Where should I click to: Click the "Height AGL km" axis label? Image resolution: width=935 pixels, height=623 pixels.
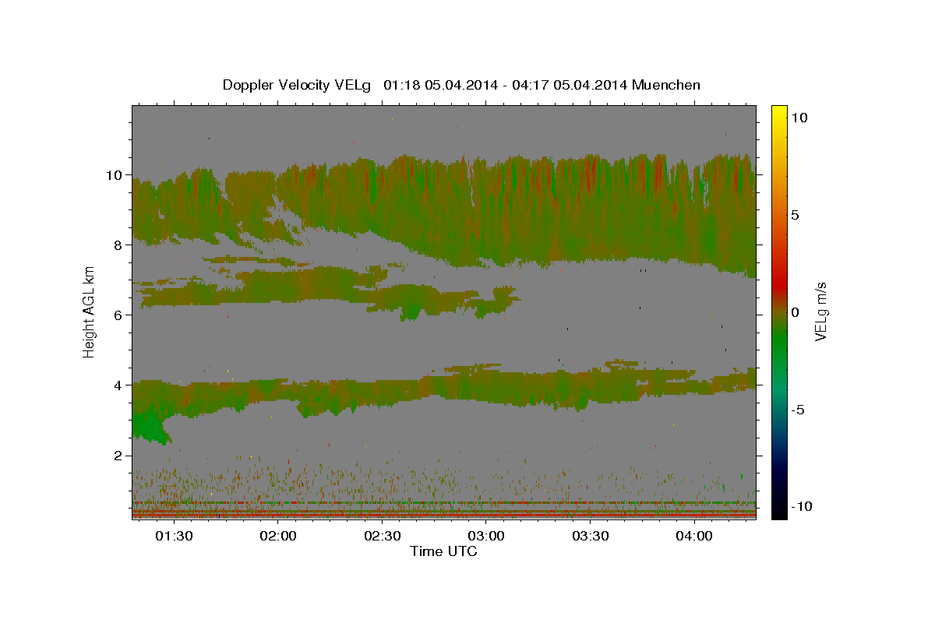[x=90, y=311]
